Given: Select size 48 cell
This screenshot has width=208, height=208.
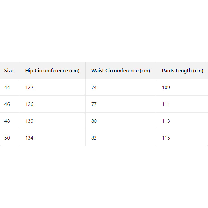Looking at the screenshot, I should [x=7, y=121].
